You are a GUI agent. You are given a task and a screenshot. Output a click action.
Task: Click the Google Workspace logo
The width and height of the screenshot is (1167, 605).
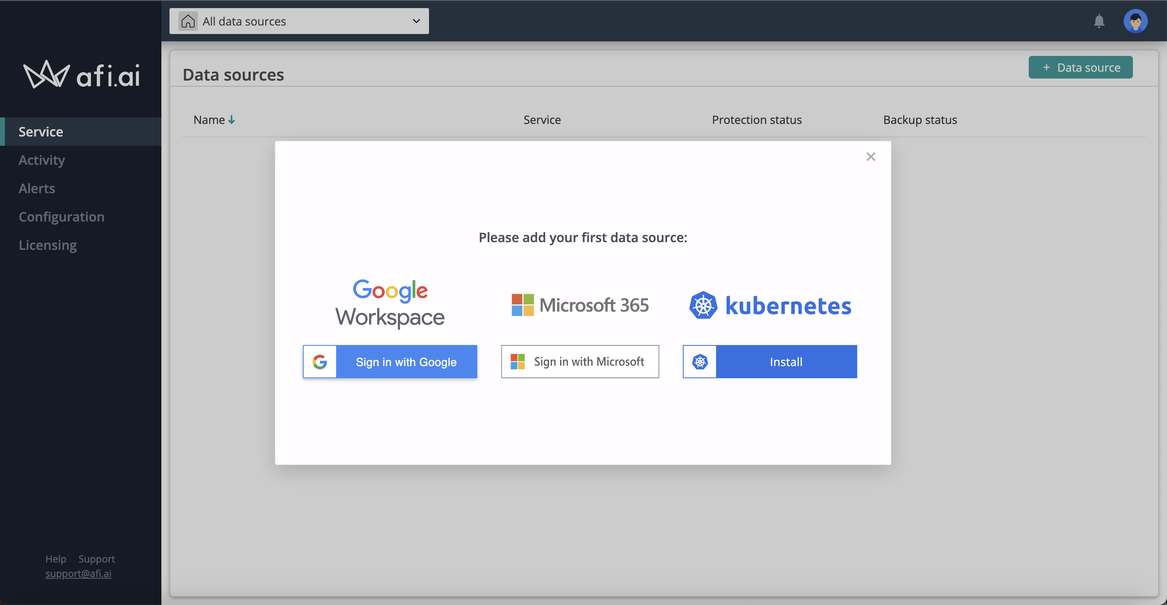tap(390, 304)
